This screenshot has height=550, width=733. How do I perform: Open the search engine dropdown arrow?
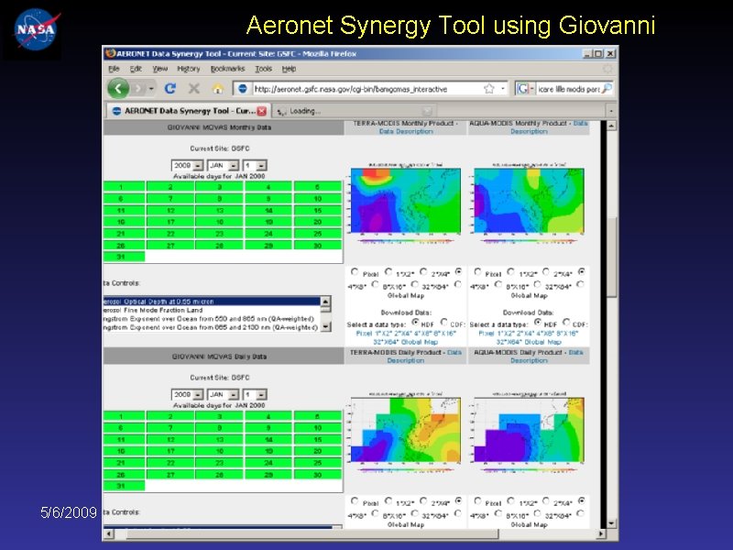[532, 88]
